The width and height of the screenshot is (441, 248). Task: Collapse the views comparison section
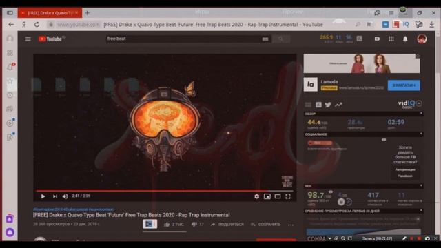421,210
